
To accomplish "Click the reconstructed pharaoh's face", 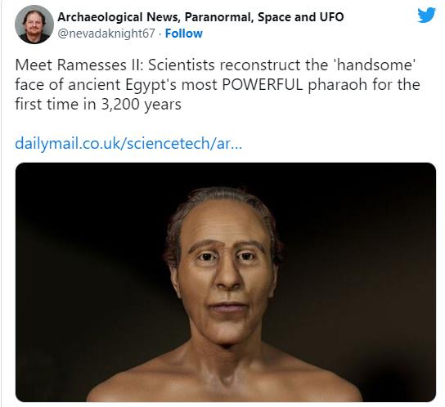I will (x=225, y=275).
